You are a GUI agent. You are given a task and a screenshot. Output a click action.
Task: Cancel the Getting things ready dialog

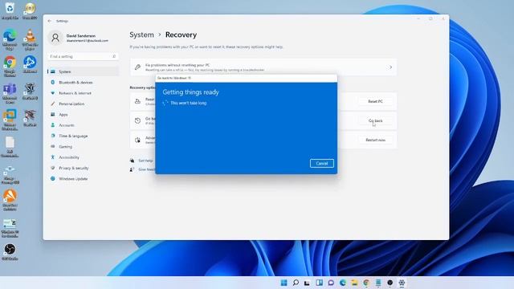click(321, 163)
